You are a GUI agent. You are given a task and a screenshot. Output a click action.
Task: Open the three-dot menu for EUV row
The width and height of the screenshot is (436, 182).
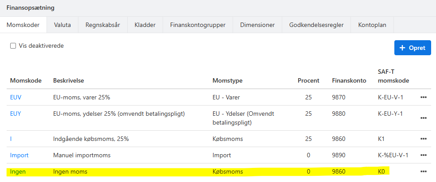pos(424,97)
